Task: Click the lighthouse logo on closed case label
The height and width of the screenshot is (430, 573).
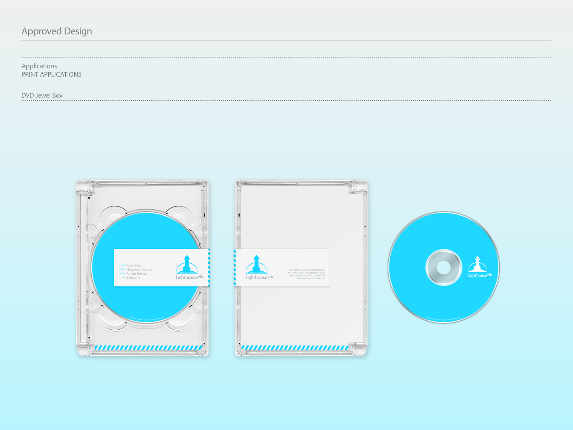Action: point(256,265)
